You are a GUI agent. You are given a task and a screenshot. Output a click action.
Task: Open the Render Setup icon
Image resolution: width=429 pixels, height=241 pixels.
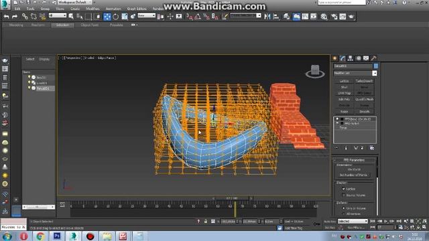pyautogui.click(x=334, y=17)
